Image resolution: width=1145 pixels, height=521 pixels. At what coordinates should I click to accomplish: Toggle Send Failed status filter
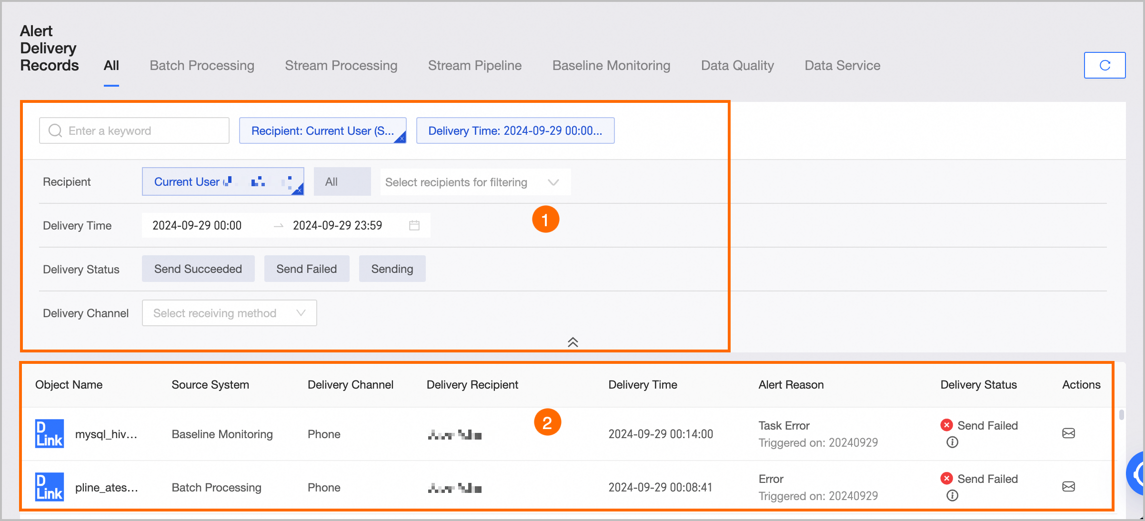[x=306, y=269]
